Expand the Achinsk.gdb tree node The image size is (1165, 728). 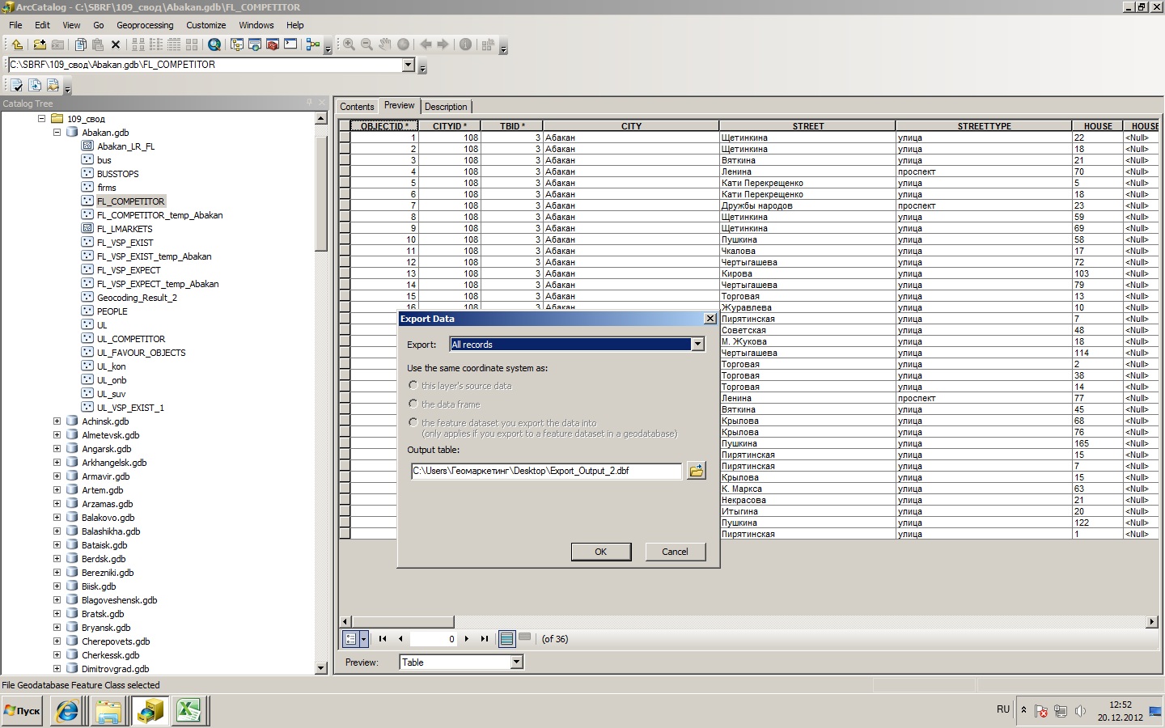pyautogui.click(x=57, y=421)
